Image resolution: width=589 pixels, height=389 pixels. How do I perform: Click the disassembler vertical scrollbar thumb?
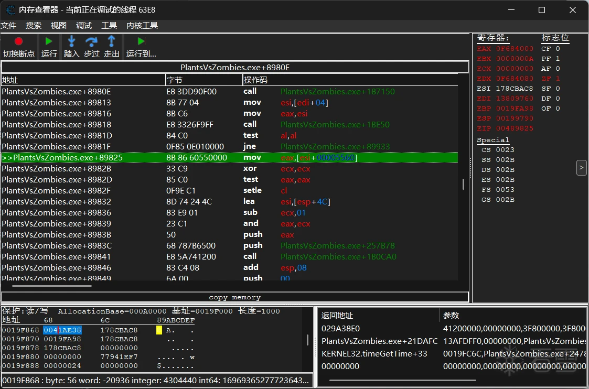coord(463,184)
